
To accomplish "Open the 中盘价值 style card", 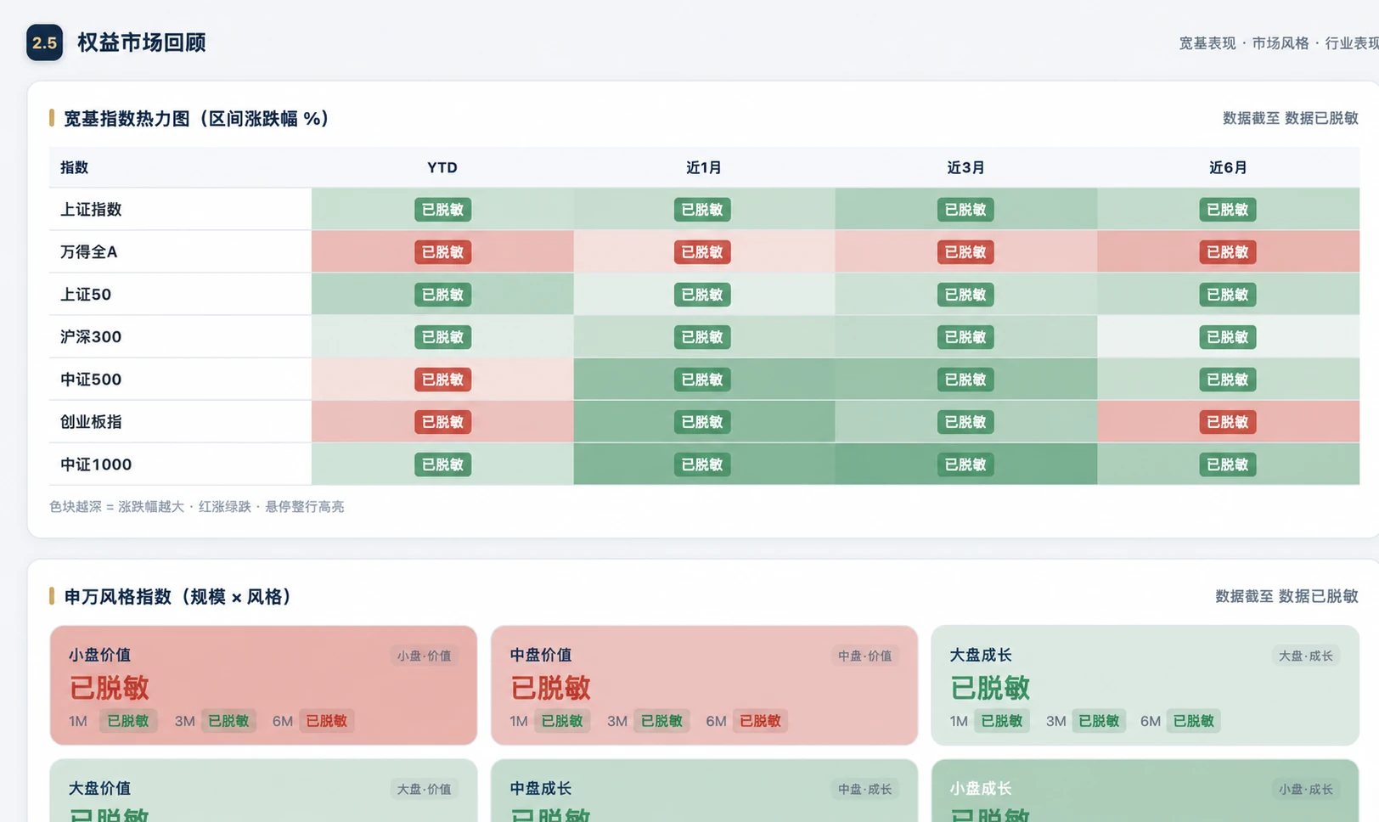I will pos(704,685).
